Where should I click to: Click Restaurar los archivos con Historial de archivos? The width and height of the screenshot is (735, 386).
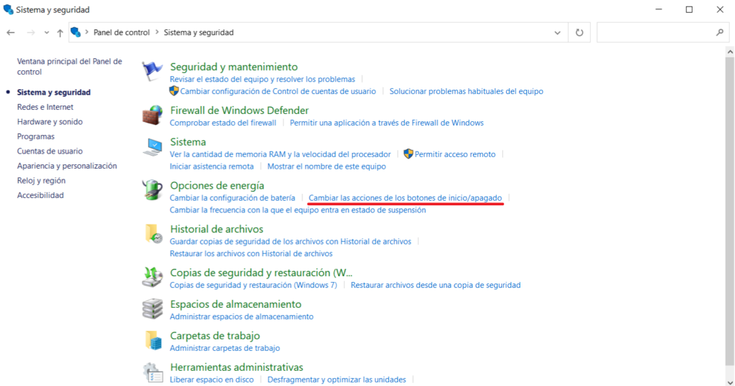251,253
